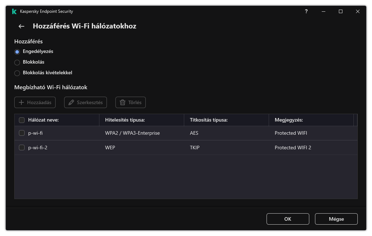Choose Blokkolás kivételekkel radio option
Image resolution: width=372 pixels, height=236 pixels.
coord(17,73)
